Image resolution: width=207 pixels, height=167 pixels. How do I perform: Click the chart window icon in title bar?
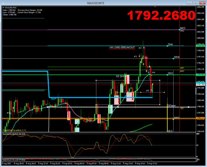point(3,3)
